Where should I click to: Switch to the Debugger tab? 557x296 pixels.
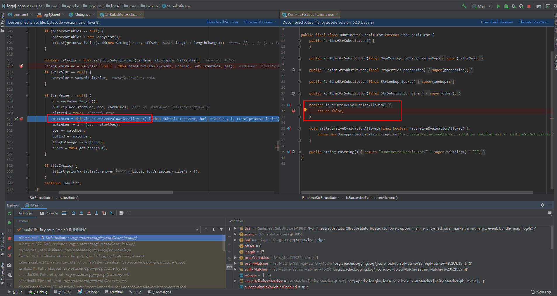25,213
